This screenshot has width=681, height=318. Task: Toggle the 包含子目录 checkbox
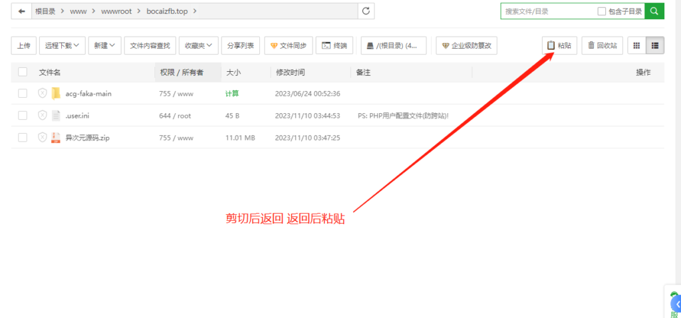tap(601, 11)
